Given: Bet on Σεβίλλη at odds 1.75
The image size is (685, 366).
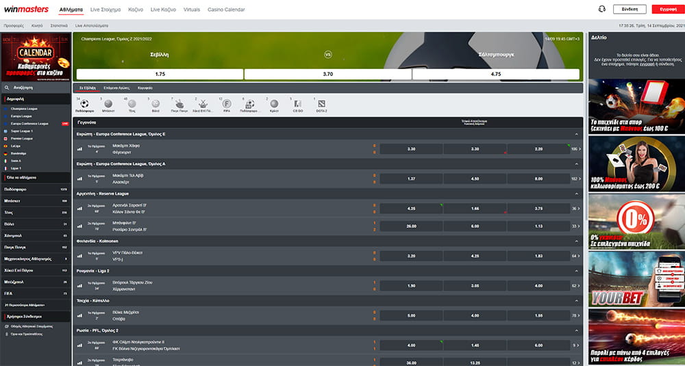Looking at the screenshot, I should pyautogui.click(x=160, y=74).
